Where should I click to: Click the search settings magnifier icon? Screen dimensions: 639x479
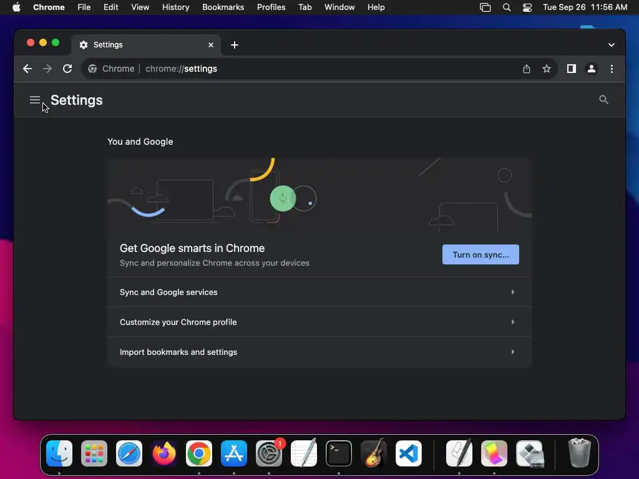(603, 100)
